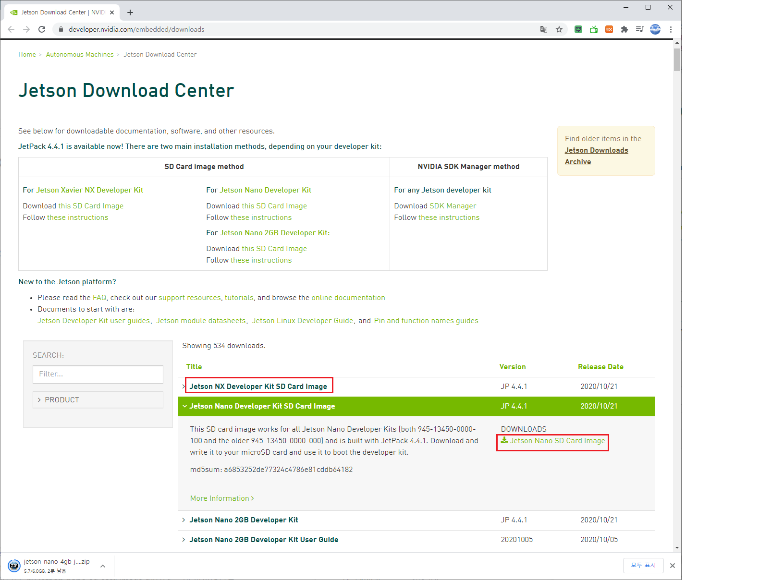Close the Jetson Download Center tab
784x580 pixels.
tap(112, 12)
